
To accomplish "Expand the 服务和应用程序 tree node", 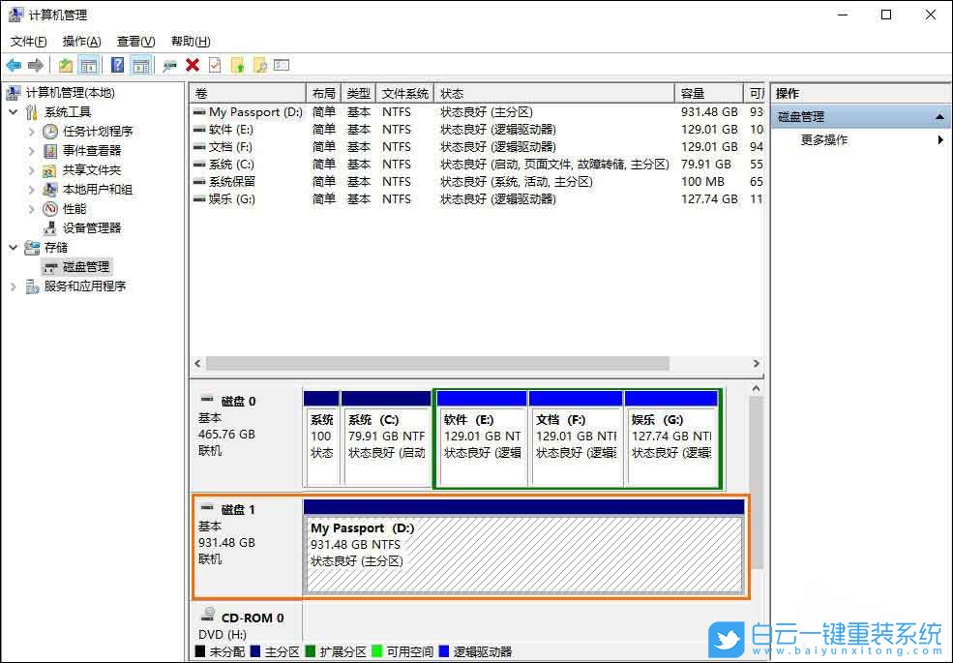I will pos(12,286).
